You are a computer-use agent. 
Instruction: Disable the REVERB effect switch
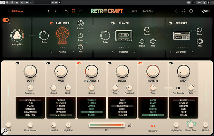[140, 63]
